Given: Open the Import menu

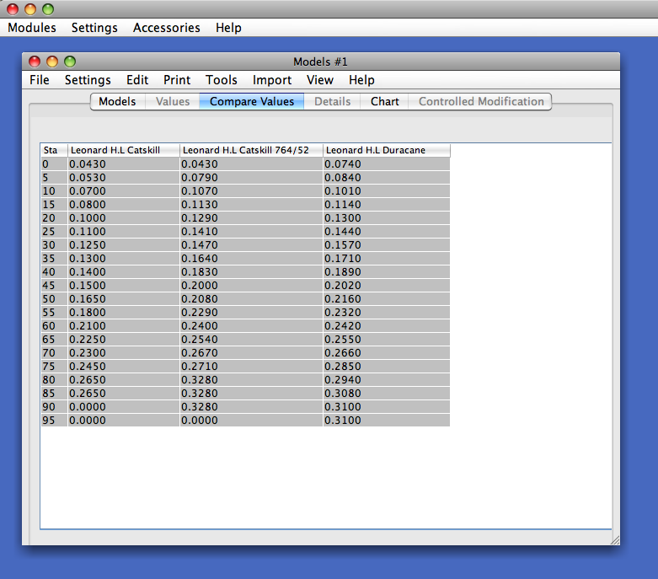Looking at the screenshot, I should (x=272, y=80).
